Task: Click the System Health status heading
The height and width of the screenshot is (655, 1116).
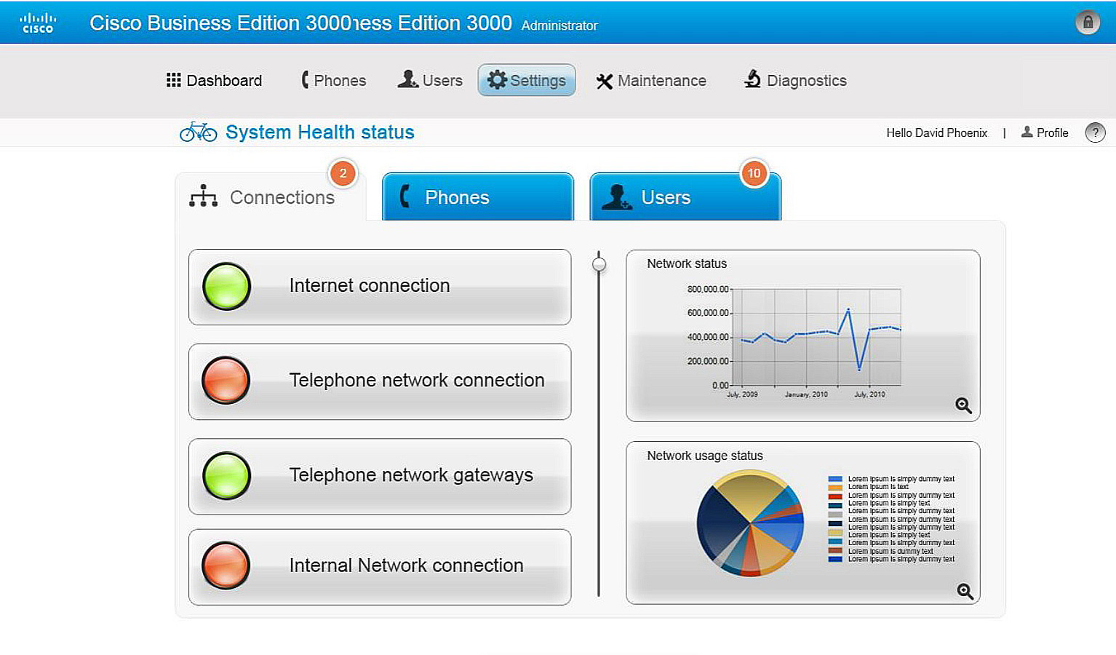Action: coord(320,132)
